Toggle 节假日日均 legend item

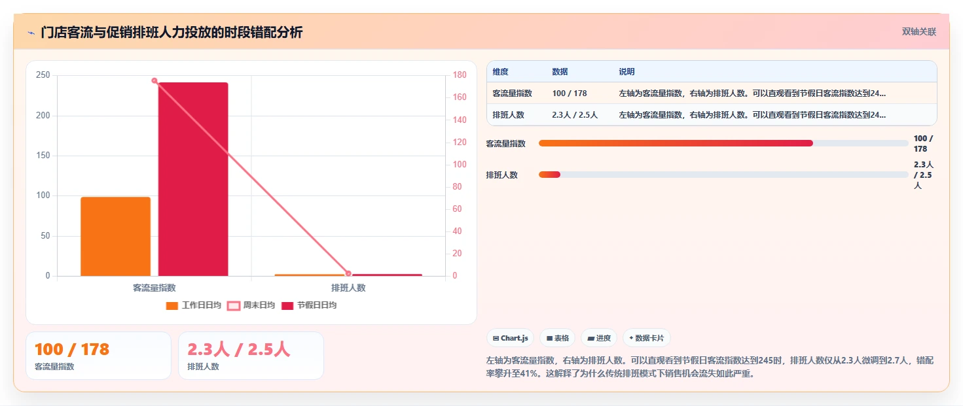[308, 305]
